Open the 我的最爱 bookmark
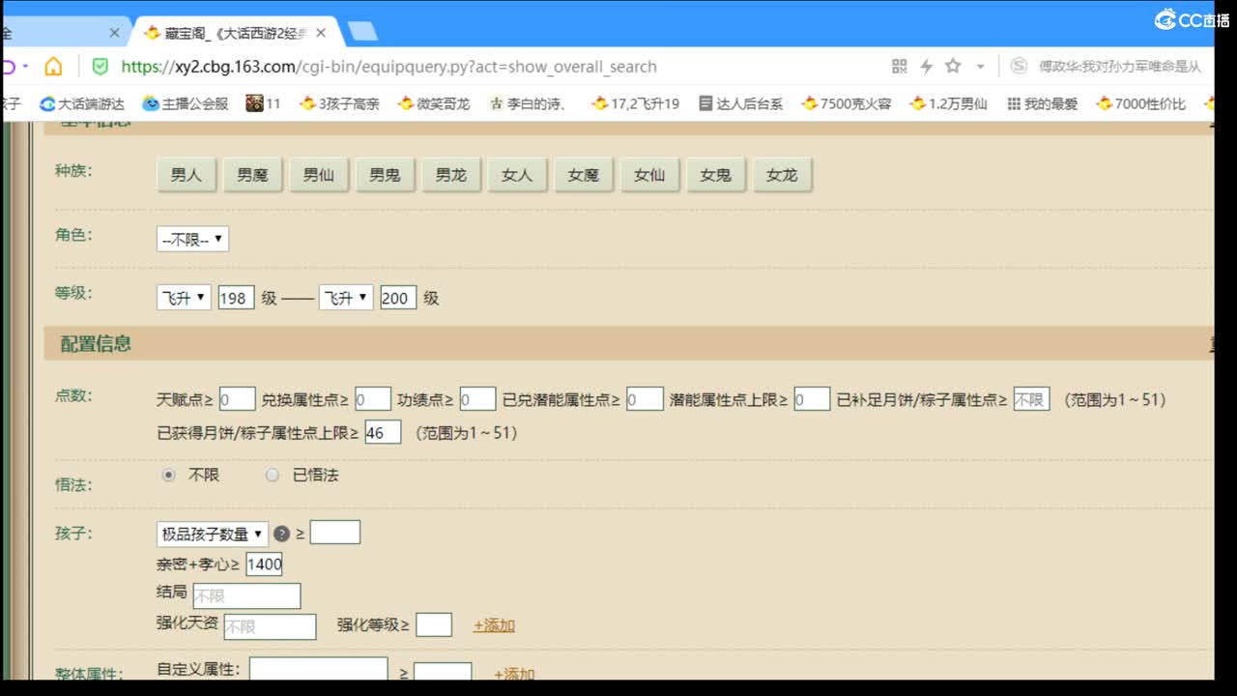The image size is (1237, 696). (1042, 103)
